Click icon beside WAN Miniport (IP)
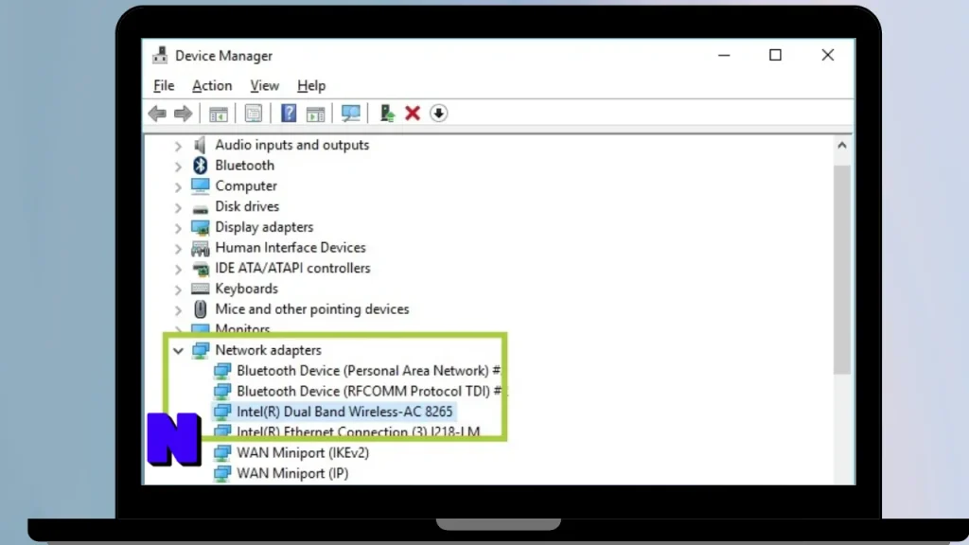969x545 pixels. tap(221, 473)
